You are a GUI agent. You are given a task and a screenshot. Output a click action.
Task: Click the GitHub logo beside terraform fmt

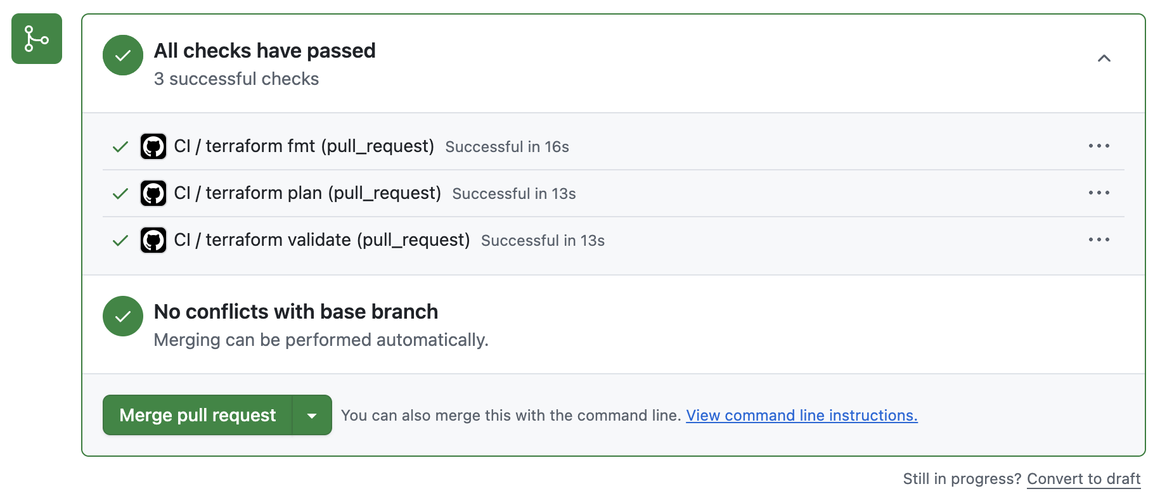153,146
